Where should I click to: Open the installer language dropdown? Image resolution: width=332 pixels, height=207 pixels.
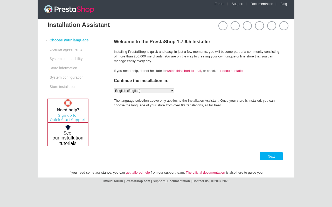click(x=144, y=91)
